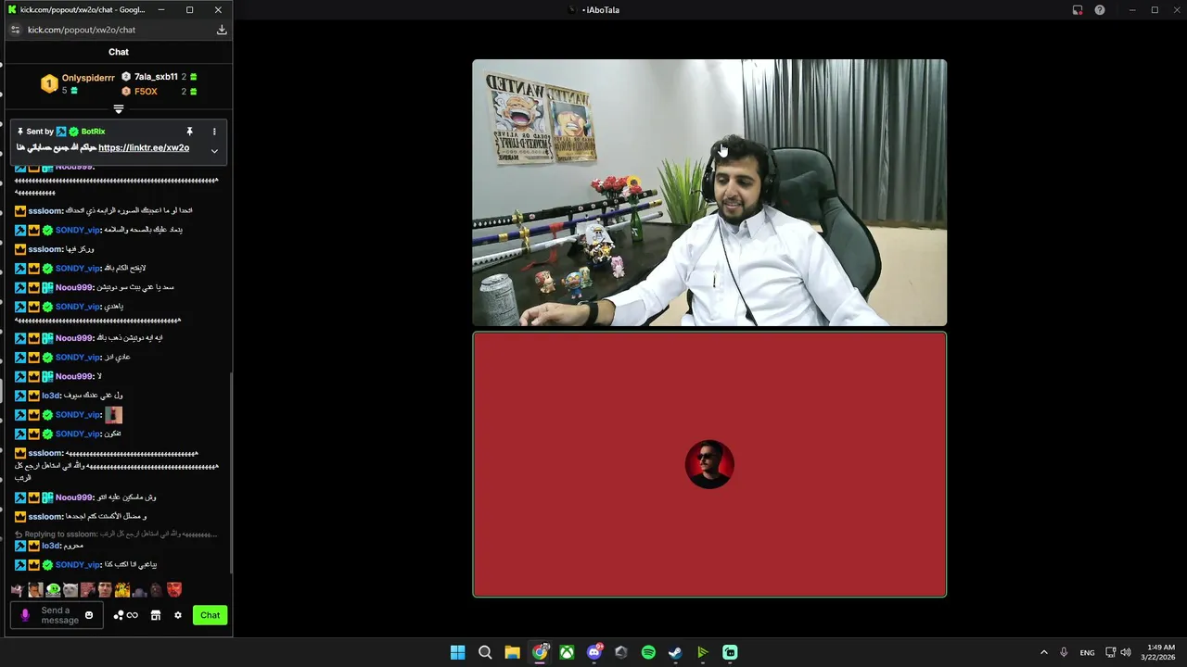Image resolution: width=1187 pixels, height=667 pixels.
Task: Select the red face emote
Action: (x=173, y=590)
